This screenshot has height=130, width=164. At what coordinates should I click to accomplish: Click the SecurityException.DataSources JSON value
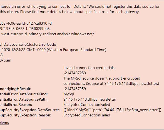tap(112, 110)
